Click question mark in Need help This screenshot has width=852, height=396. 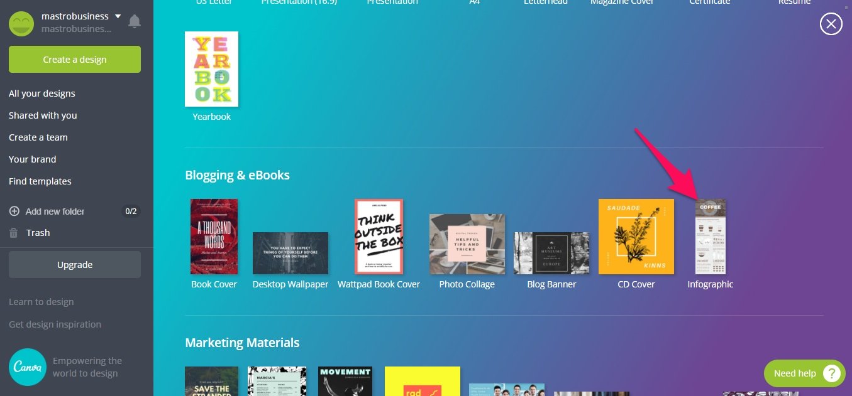click(832, 373)
